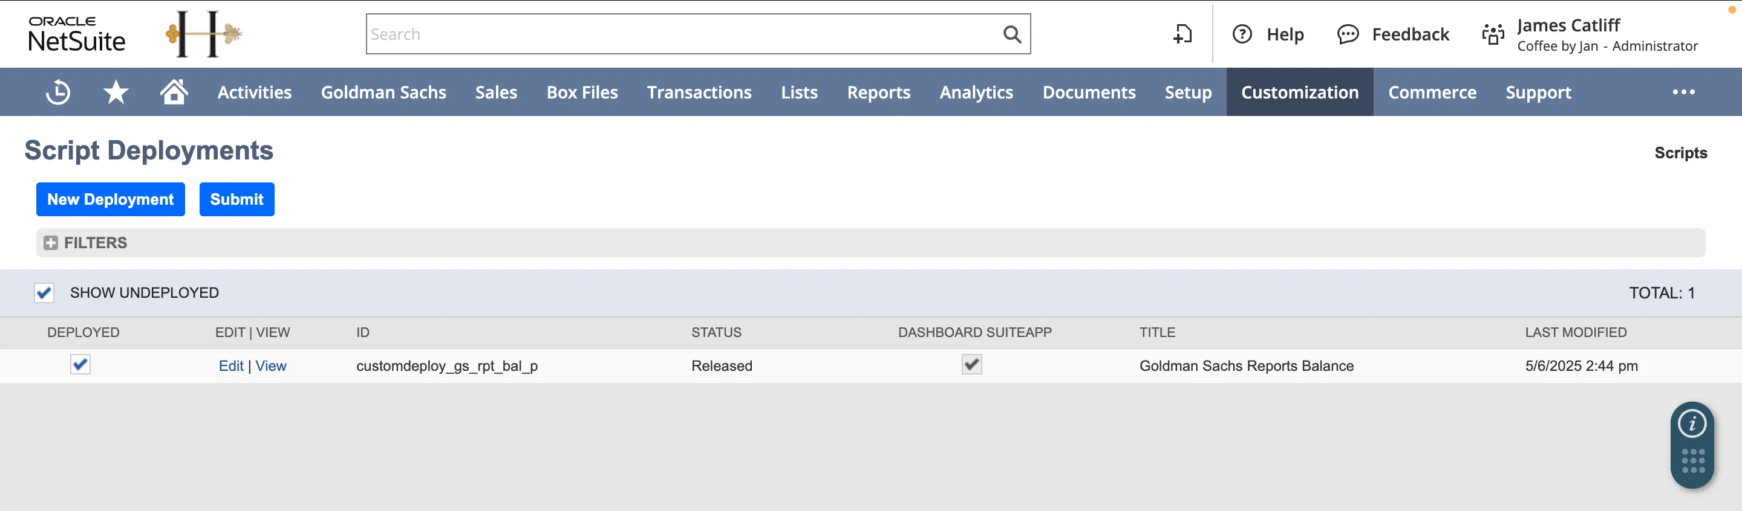Open the Activities menu

[254, 92]
